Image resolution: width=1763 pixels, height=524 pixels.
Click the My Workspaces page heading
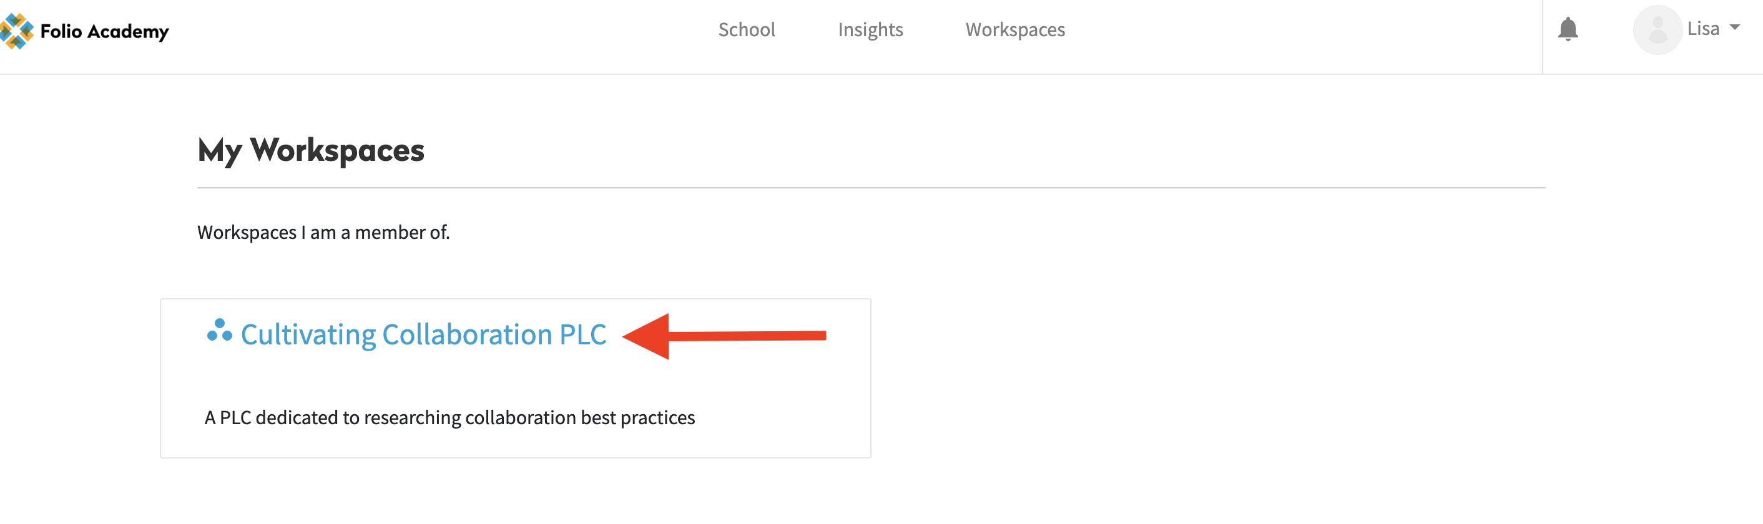[x=311, y=150]
